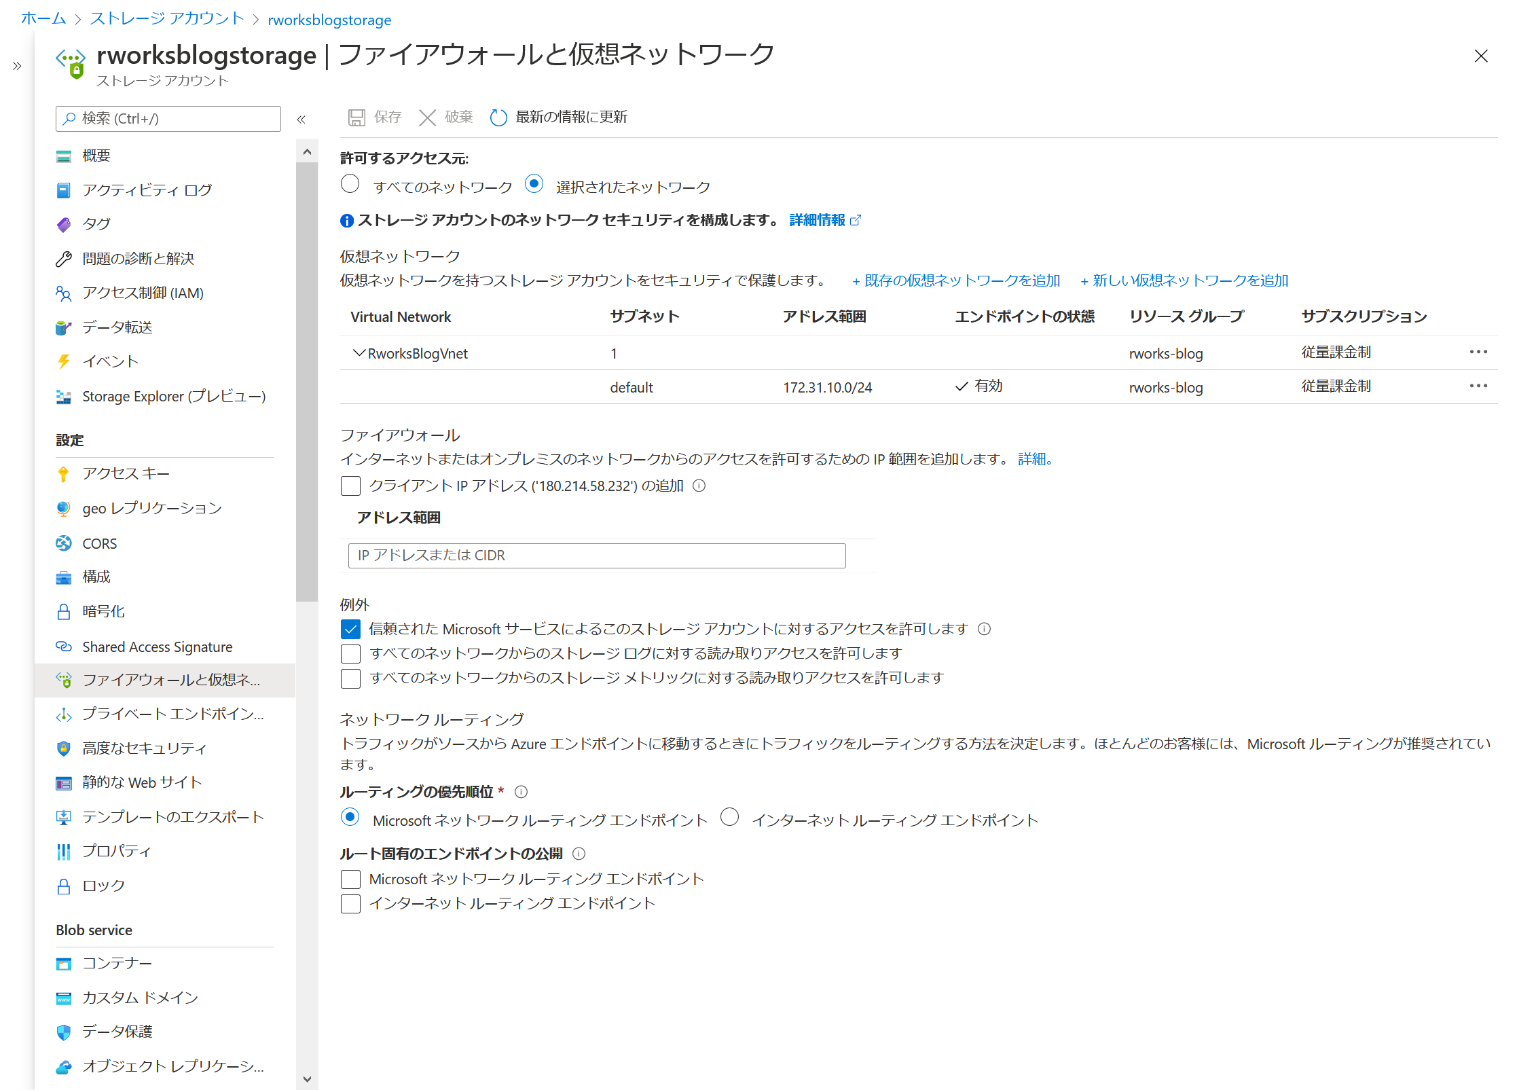Click the 構成 toolbox icon

click(64, 577)
